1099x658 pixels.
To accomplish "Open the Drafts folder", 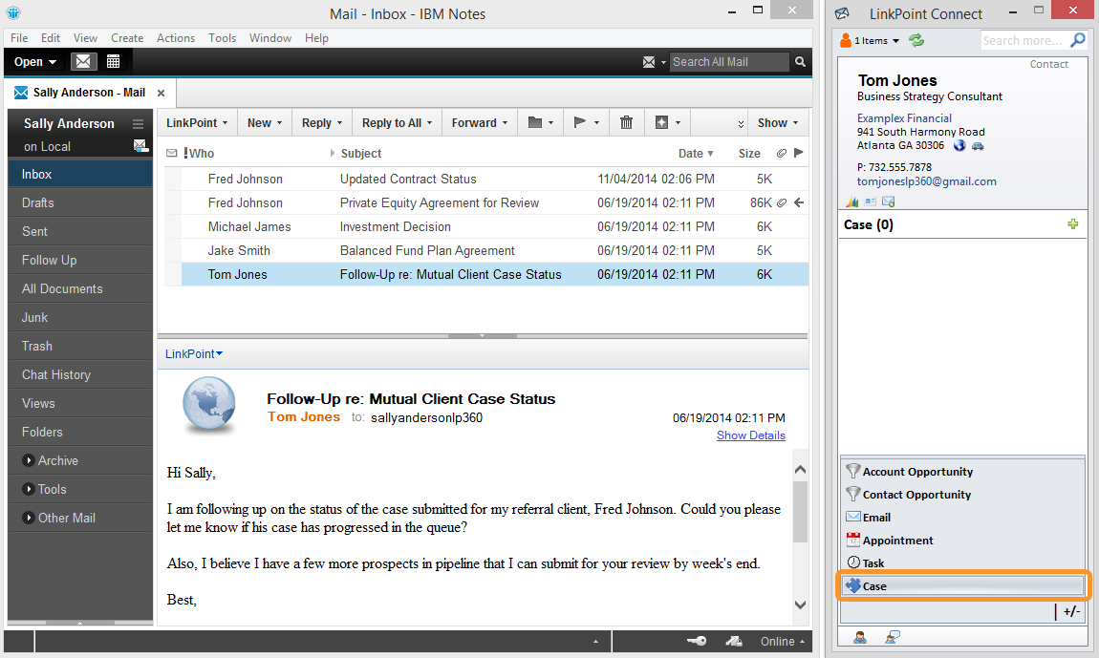I will click(x=80, y=202).
